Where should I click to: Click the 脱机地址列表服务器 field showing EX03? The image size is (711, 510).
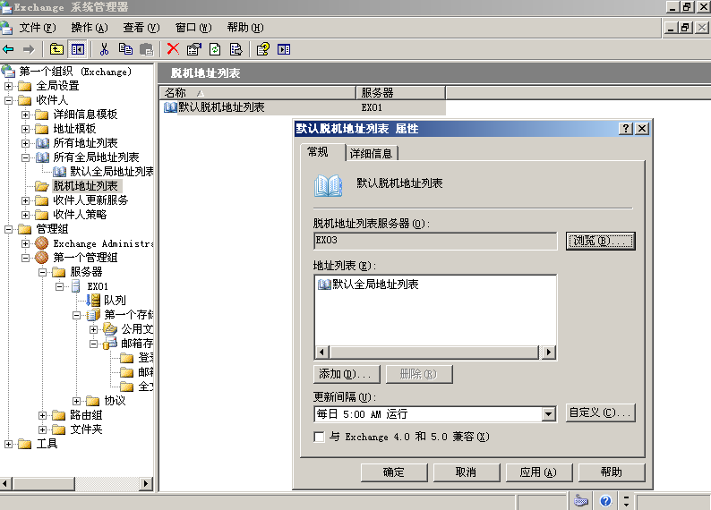[x=435, y=241]
